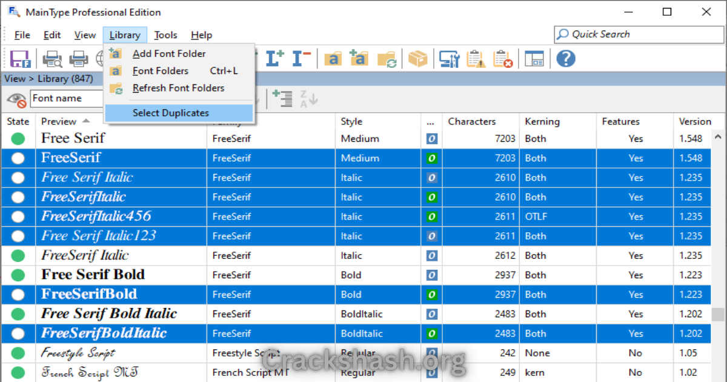Click the add column icon beside the filter
727x382 pixels.
click(282, 98)
